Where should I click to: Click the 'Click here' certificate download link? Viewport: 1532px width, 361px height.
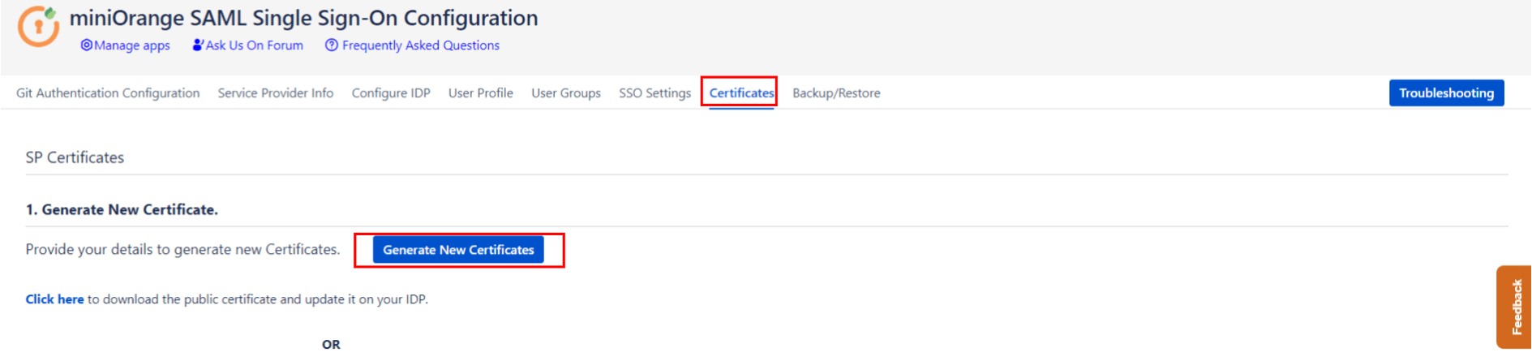[54, 299]
